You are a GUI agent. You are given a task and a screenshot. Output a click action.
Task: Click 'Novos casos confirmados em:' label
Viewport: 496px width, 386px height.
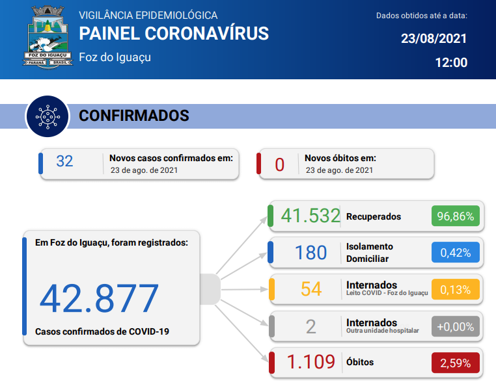[171, 158]
